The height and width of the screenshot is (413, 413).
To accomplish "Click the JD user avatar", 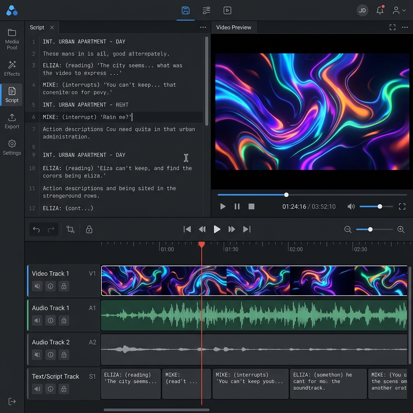I will 363,10.
